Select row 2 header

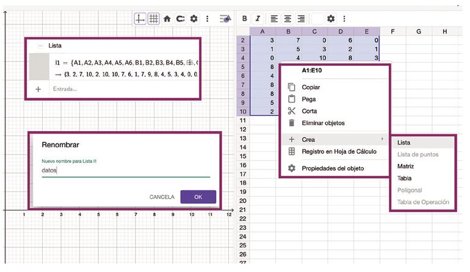[x=243, y=40]
